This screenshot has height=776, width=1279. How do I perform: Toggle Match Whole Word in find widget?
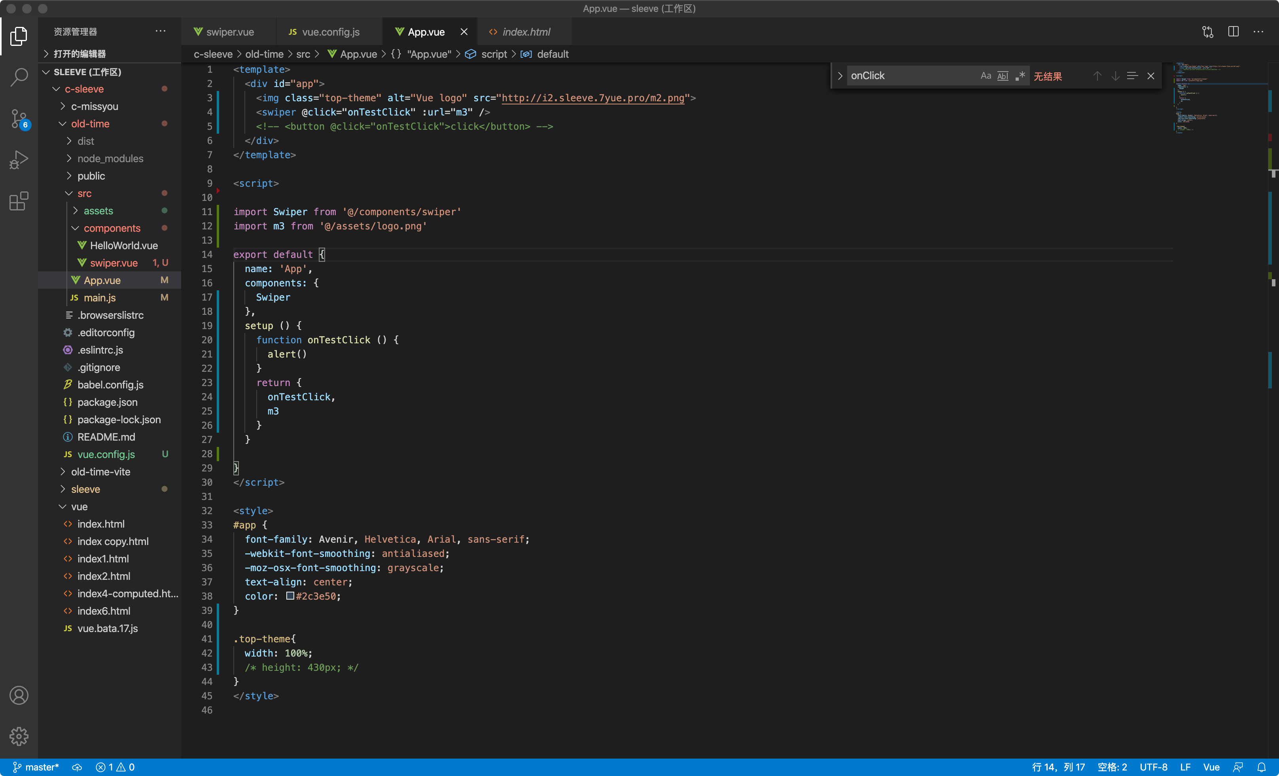click(1003, 76)
